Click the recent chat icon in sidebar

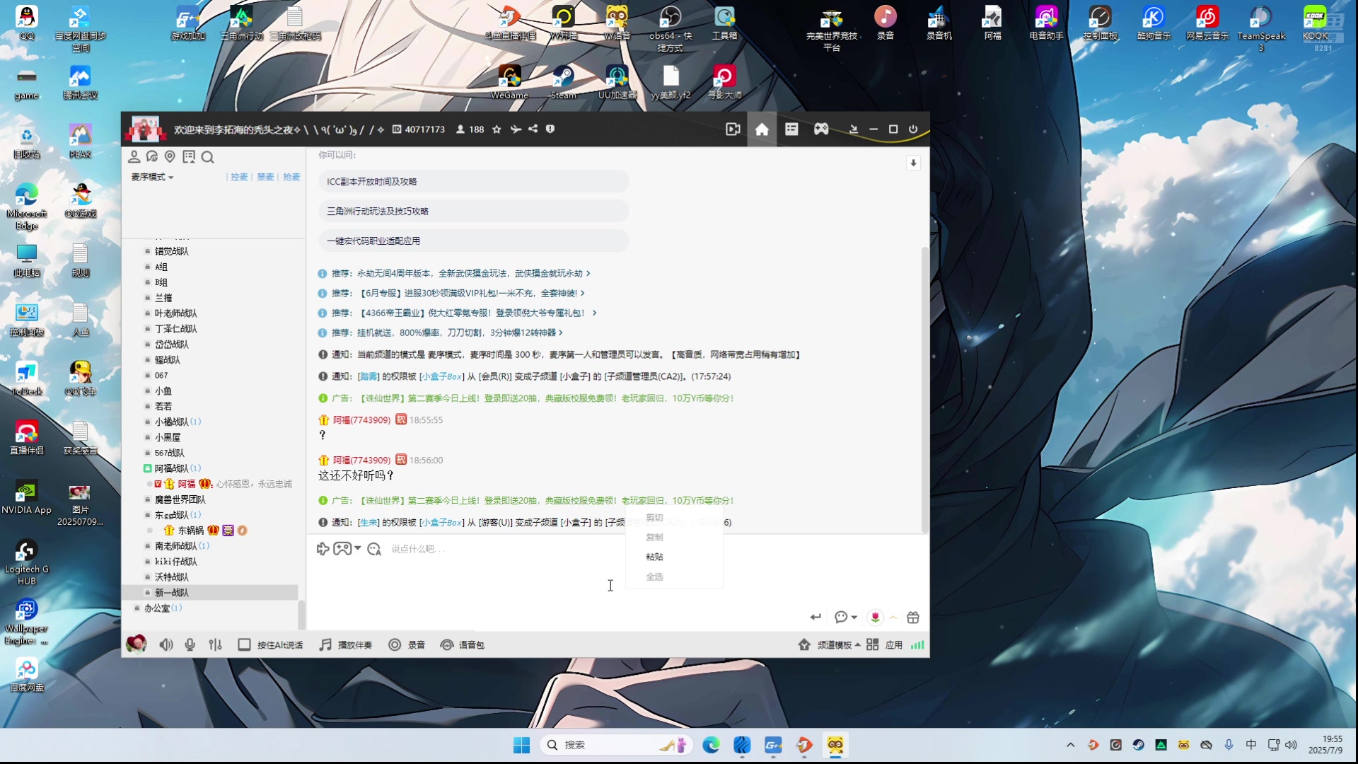coord(152,156)
